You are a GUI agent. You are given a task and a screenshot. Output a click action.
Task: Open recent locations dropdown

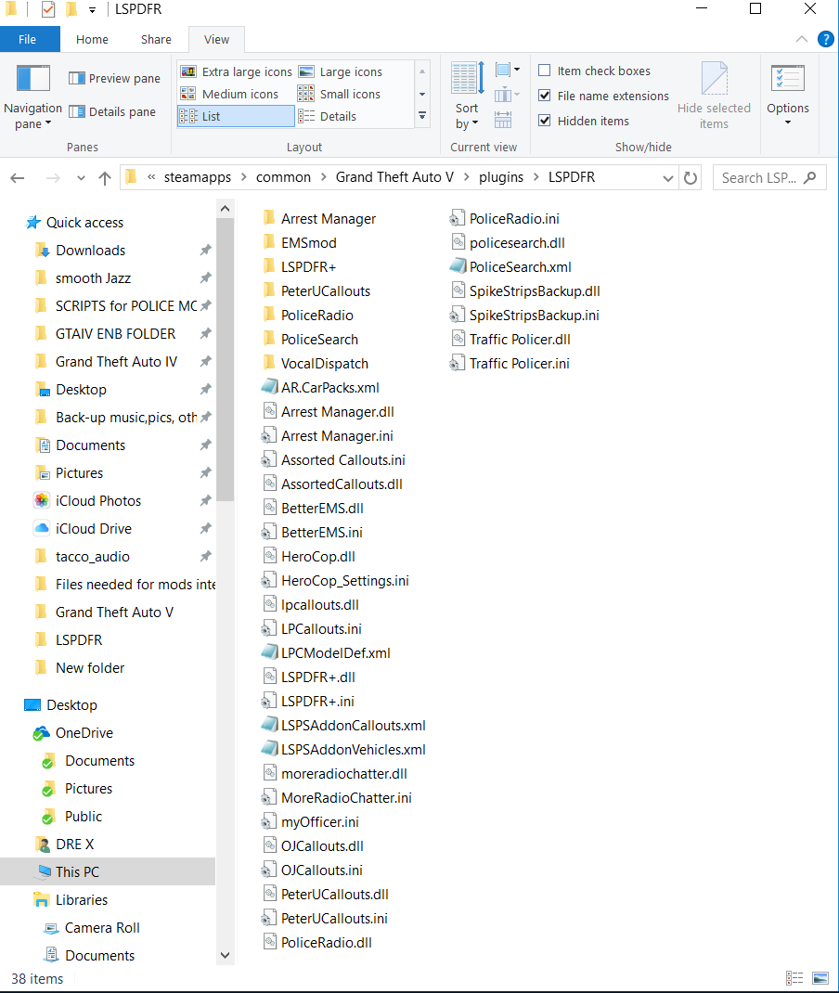point(81,178)
